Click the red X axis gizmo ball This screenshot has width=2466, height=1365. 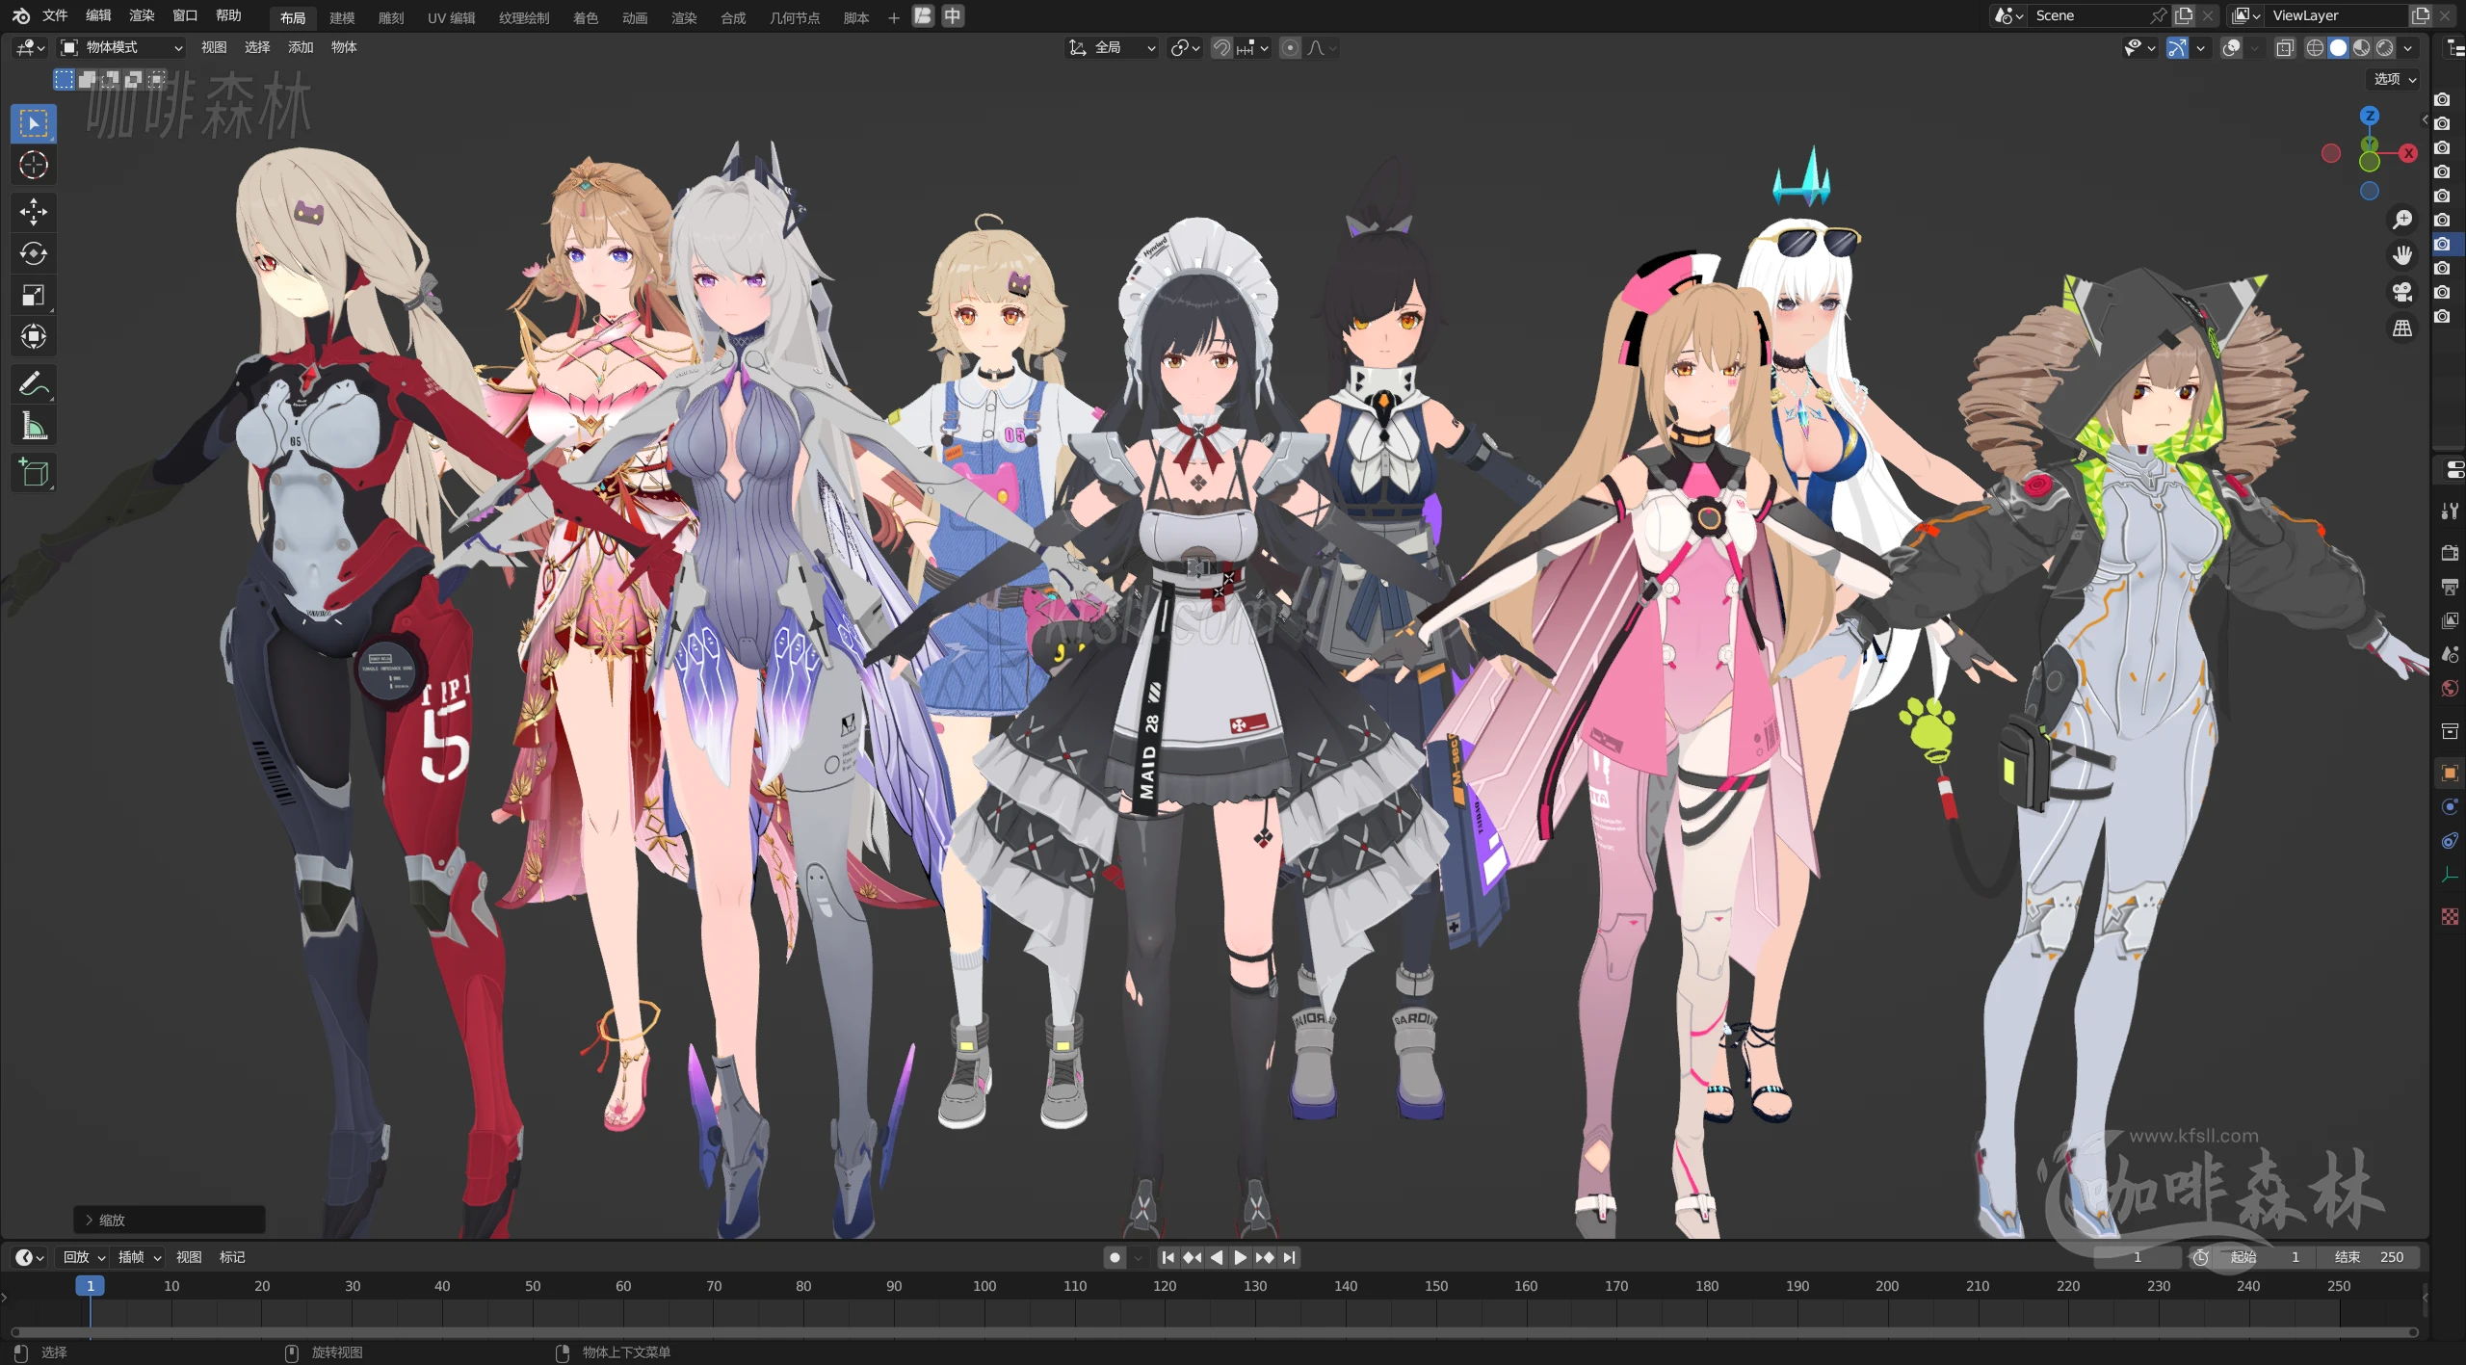pyautogui.click(x=2408, y=153)
